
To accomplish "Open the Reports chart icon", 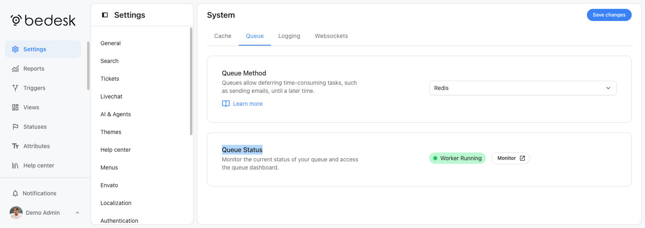I will [x=15, y=69].
